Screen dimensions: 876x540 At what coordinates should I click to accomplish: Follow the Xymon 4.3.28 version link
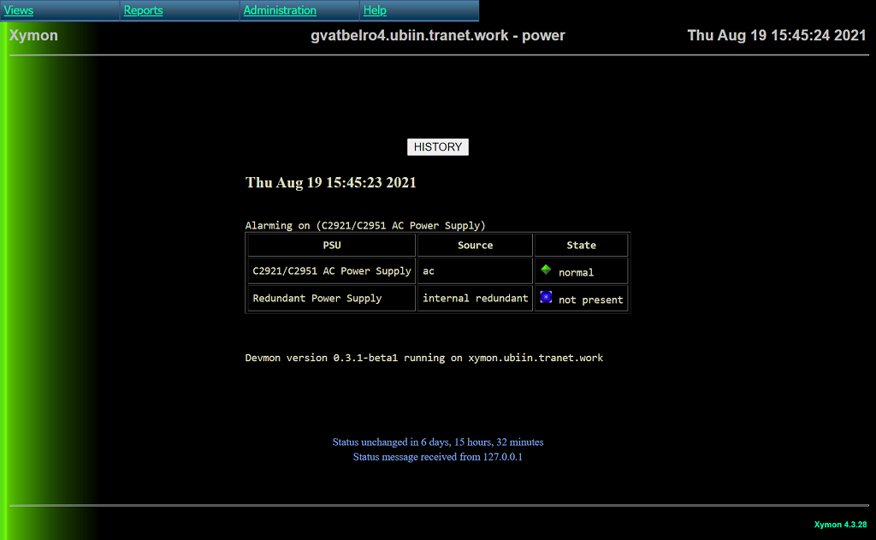coord(840,525)
